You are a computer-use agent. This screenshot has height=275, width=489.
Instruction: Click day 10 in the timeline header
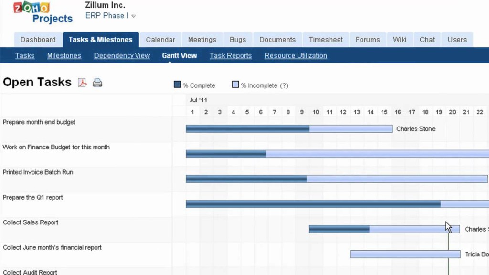[316, 112]
